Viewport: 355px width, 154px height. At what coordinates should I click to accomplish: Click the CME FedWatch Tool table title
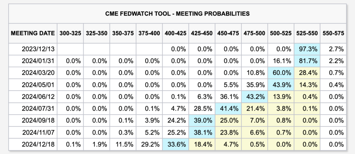(x=177, y=14)
